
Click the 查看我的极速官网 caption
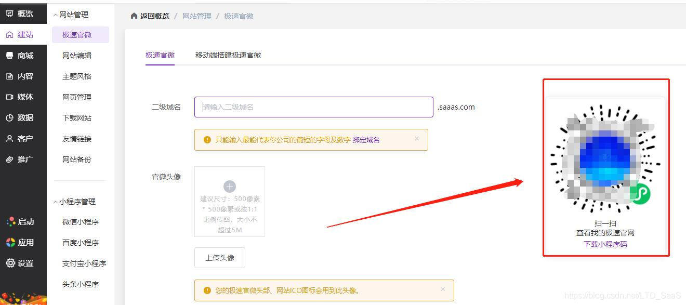[x=605, y=233]
